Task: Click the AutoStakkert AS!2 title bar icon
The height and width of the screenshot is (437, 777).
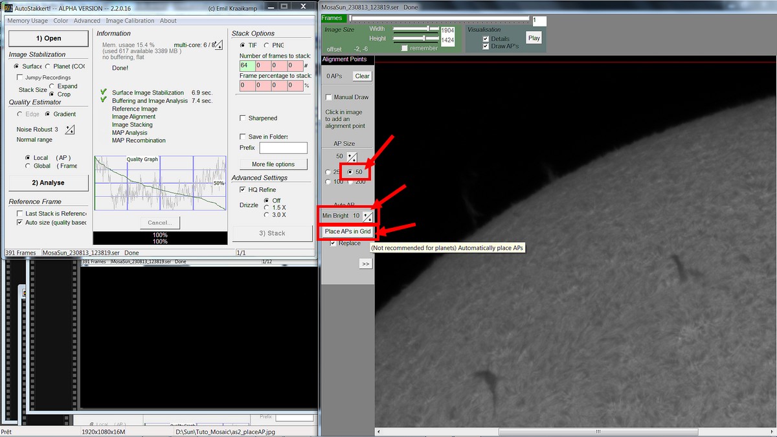Action: click(8, 8)
